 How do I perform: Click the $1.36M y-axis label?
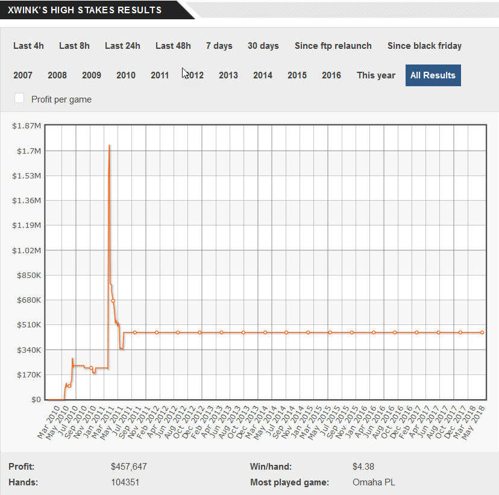pyautogui.click(x=27, y=201)
